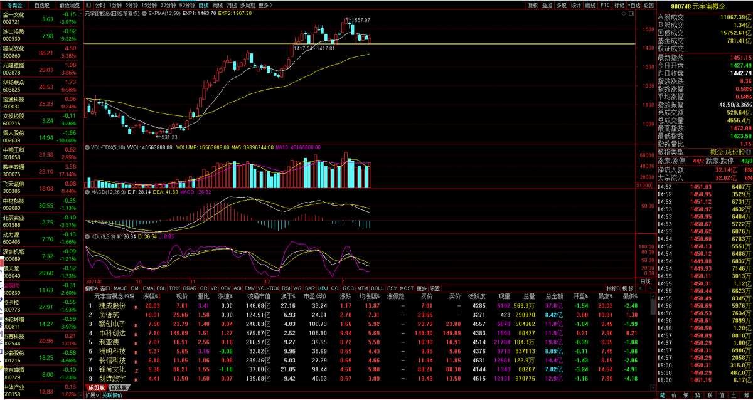Screen dimensions: 753x400
Task: Select the DMI tab in indicator bar
Action: tap(135, 288)
